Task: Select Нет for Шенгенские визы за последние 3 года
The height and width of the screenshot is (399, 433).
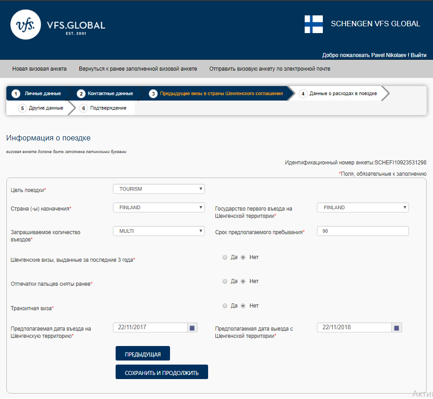Action: click(243, 257)
